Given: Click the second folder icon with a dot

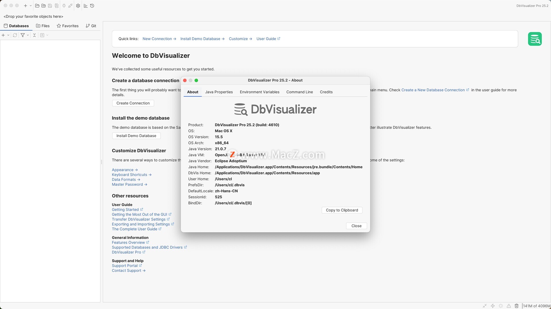Looking at the screenshot, I should (x=44, y=6).
